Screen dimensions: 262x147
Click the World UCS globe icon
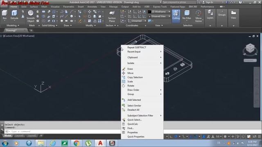(145, 12)
